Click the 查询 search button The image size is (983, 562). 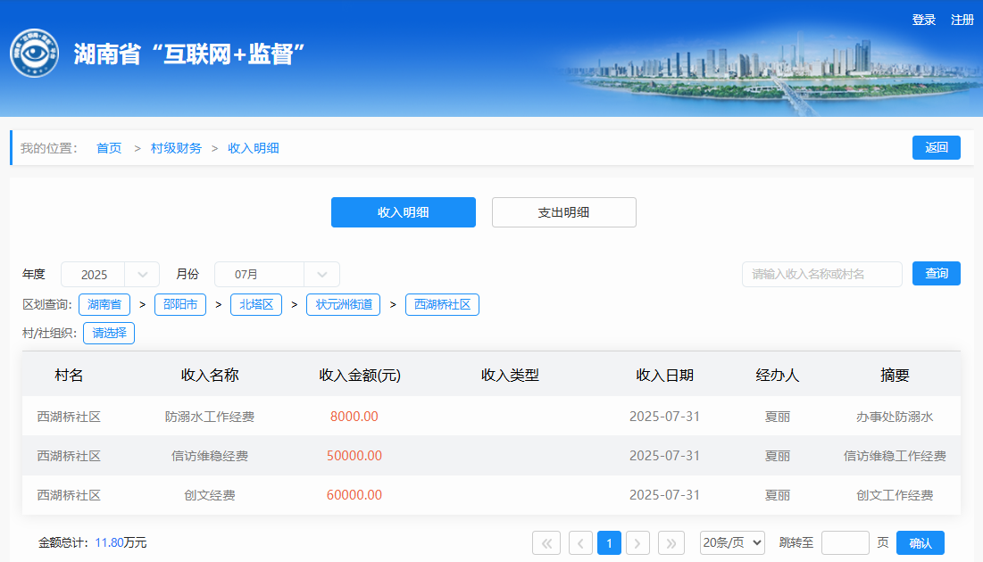[x=936, y=274]
